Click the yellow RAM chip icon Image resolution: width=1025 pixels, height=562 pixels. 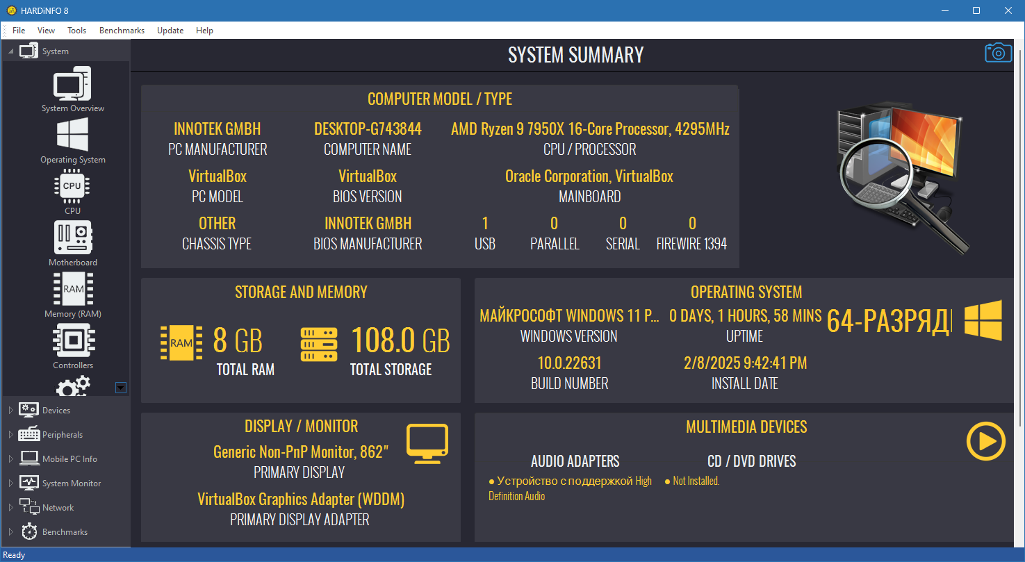(181, 342)
